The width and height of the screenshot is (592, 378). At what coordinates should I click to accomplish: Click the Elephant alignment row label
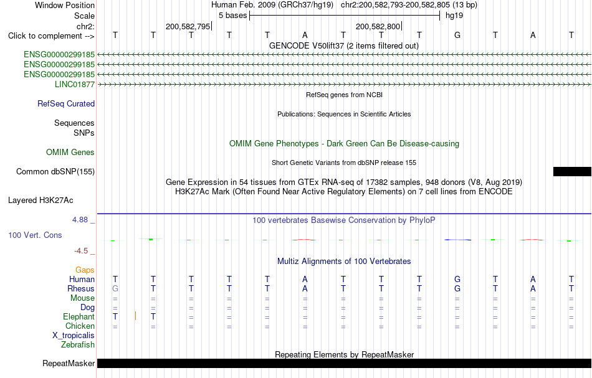[x=79, y=317]
